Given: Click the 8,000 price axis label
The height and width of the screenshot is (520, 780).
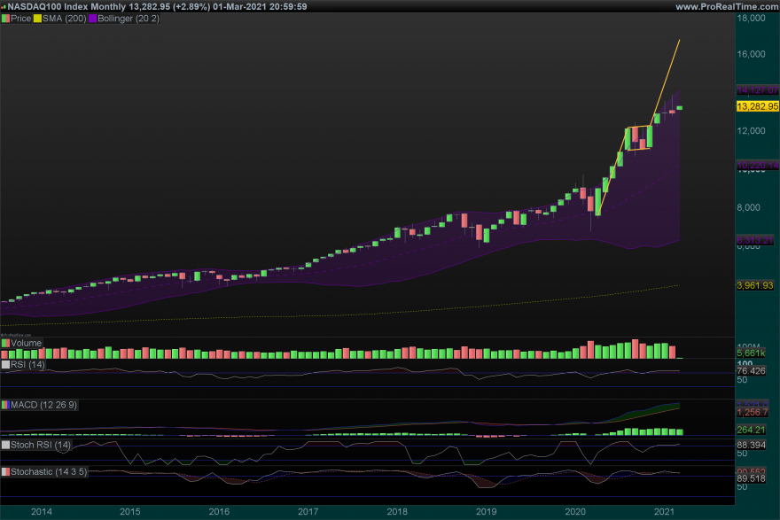Looking at the screenshot, I should [x=749, y=207].
